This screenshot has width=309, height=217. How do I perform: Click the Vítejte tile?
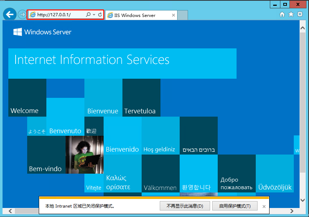tap(94, 183)
